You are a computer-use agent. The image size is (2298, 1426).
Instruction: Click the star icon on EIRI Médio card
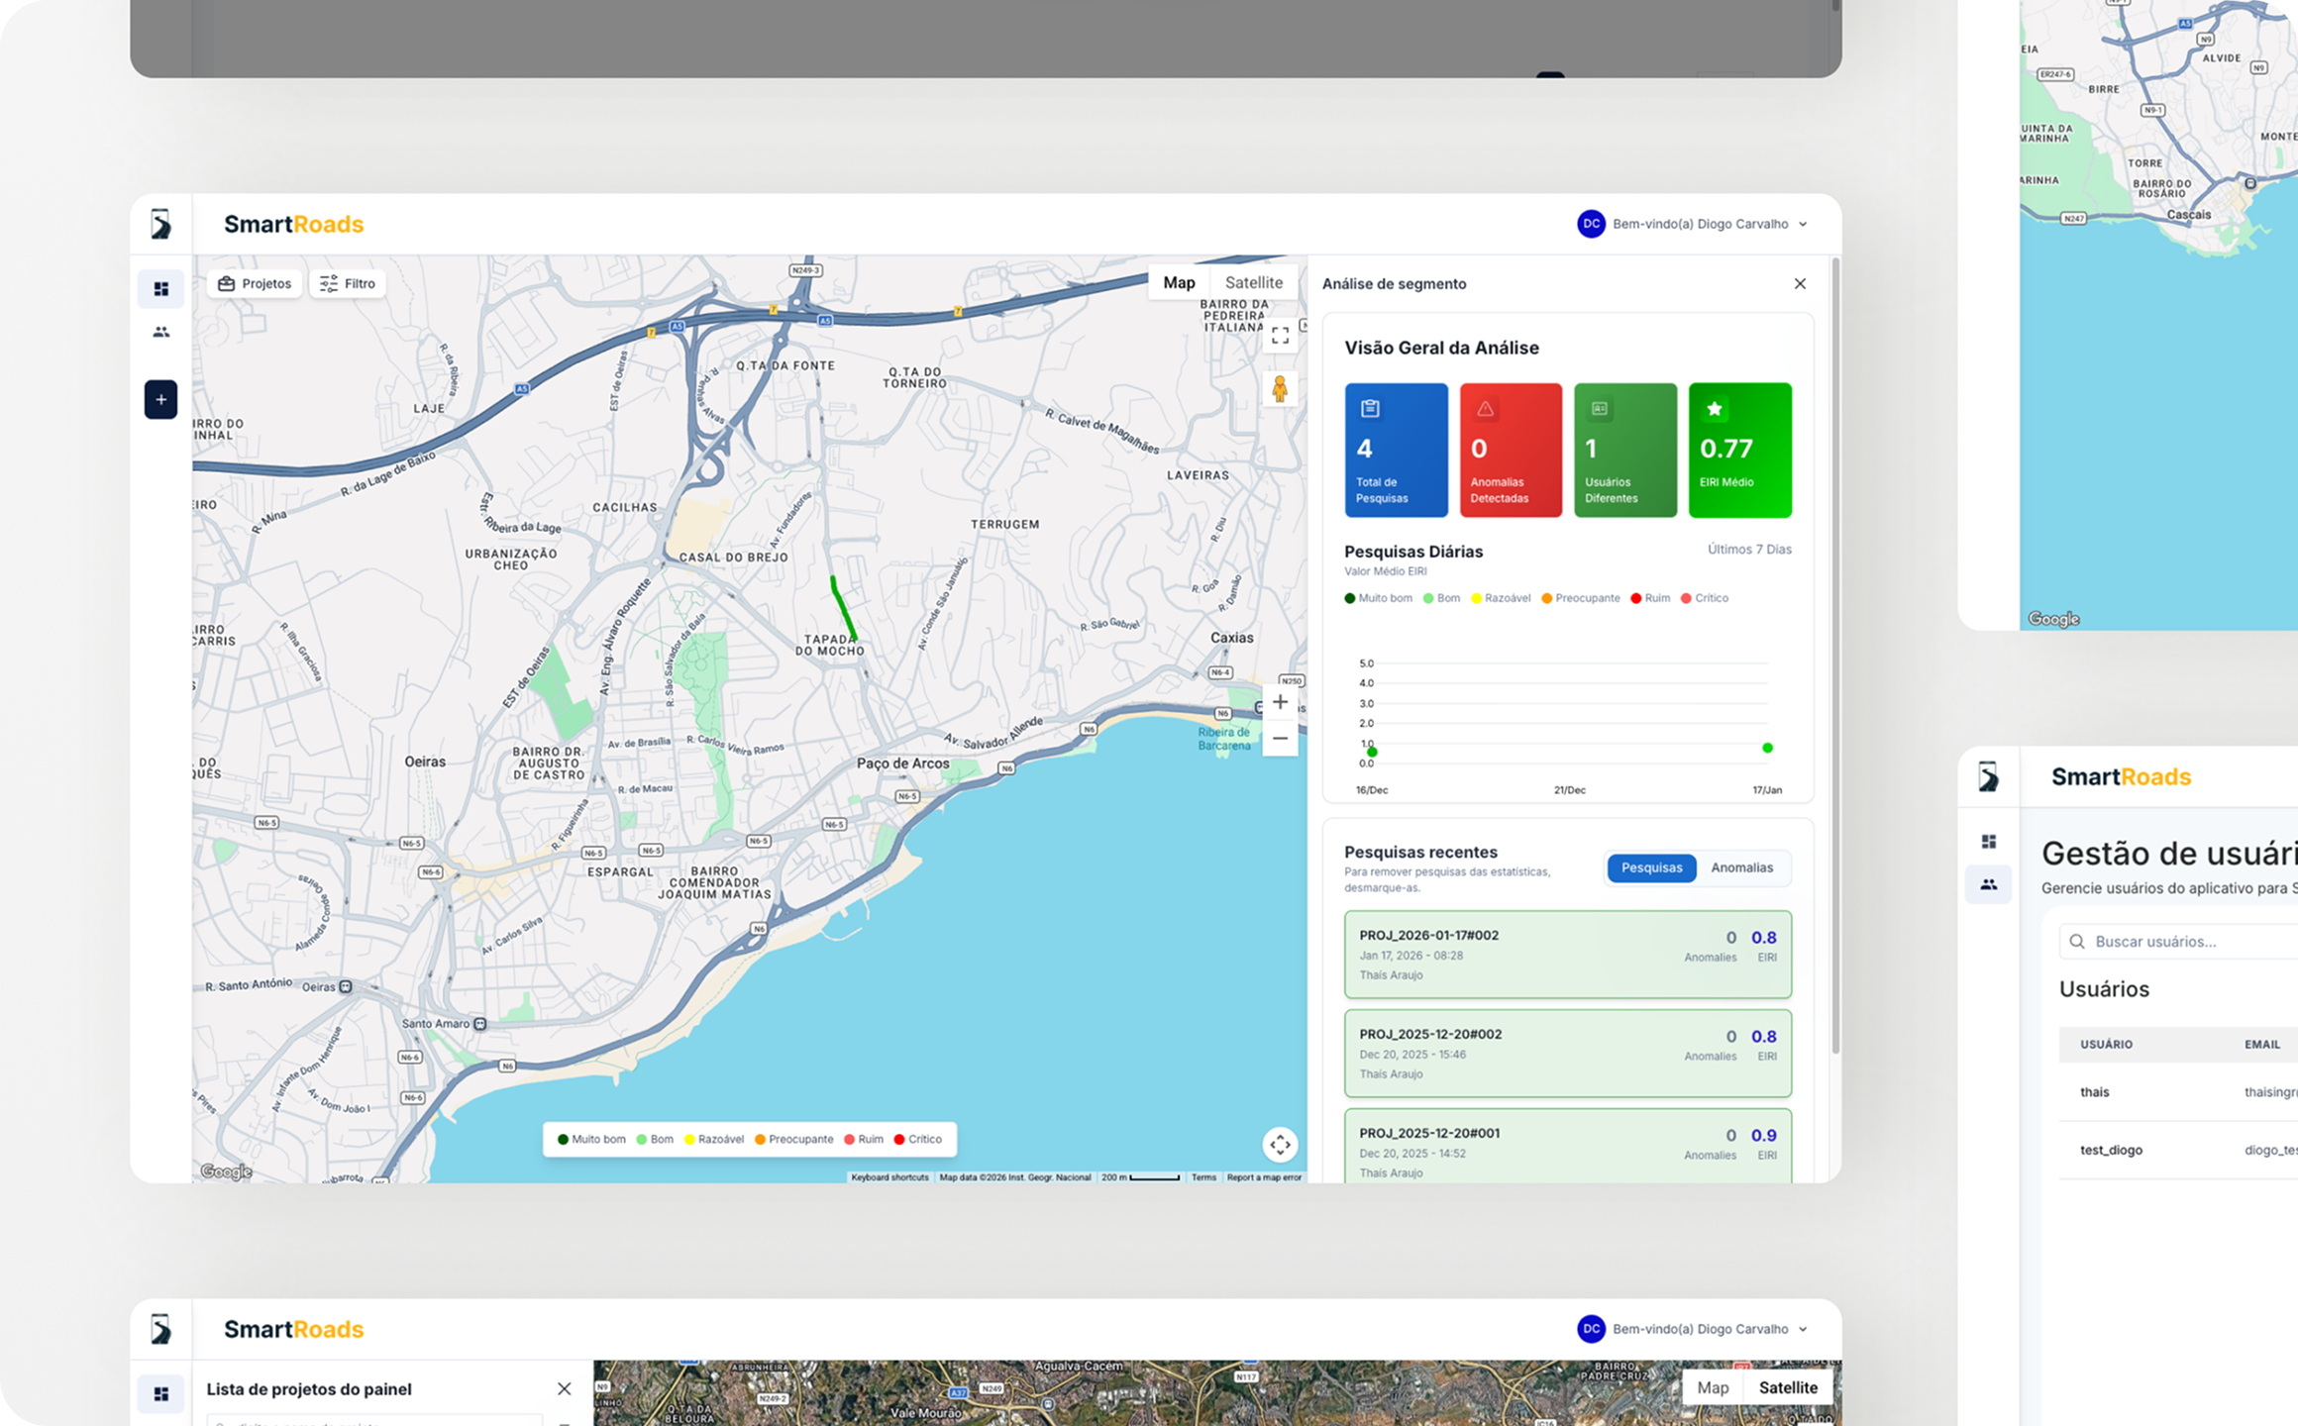coord(1715,408)
